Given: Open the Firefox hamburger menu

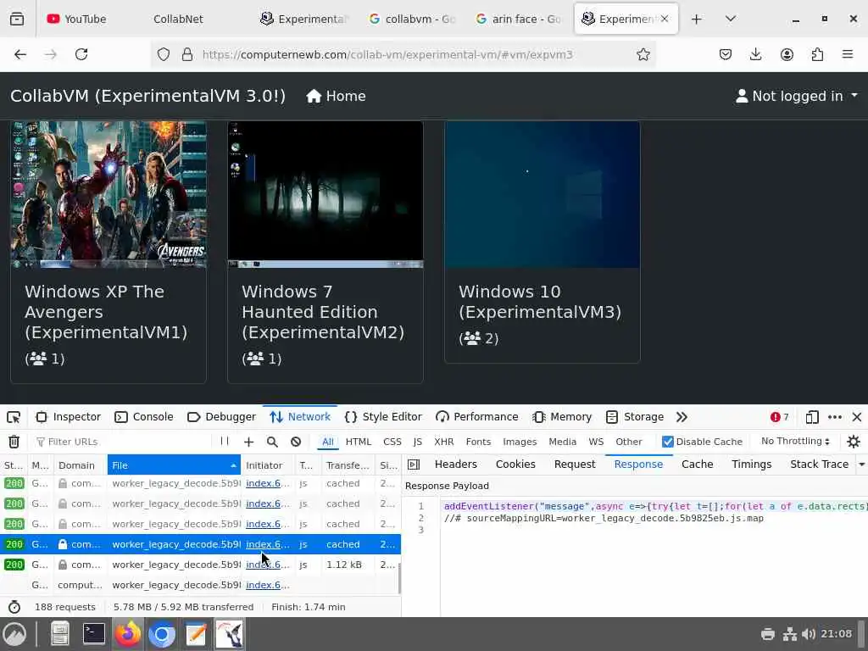Looking at the screenshot, I should (x=848, y=54).
